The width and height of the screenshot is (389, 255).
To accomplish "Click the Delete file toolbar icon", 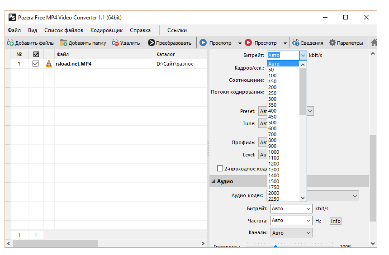I will click(115, 42).
